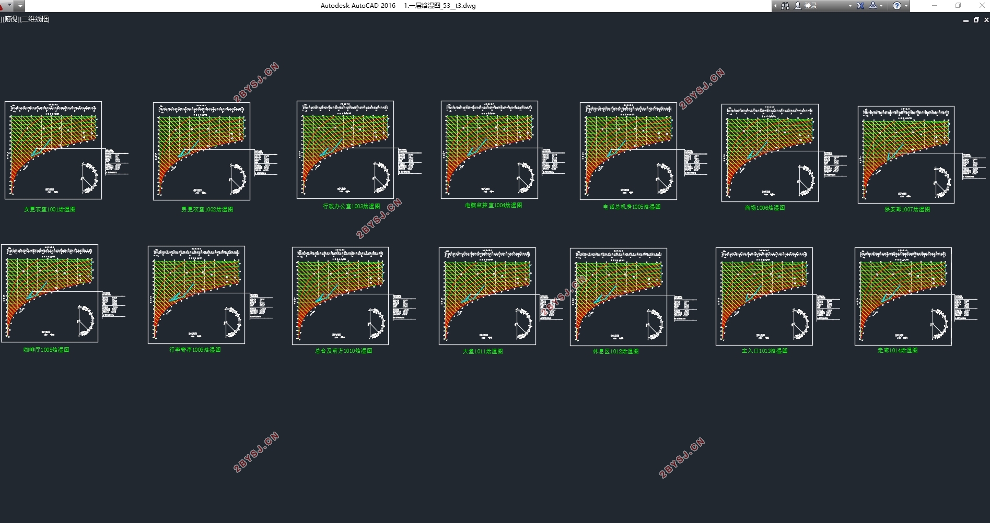Select the 行政办公室1003 chart drawing frame
The image size is (990, 523).
345,150
